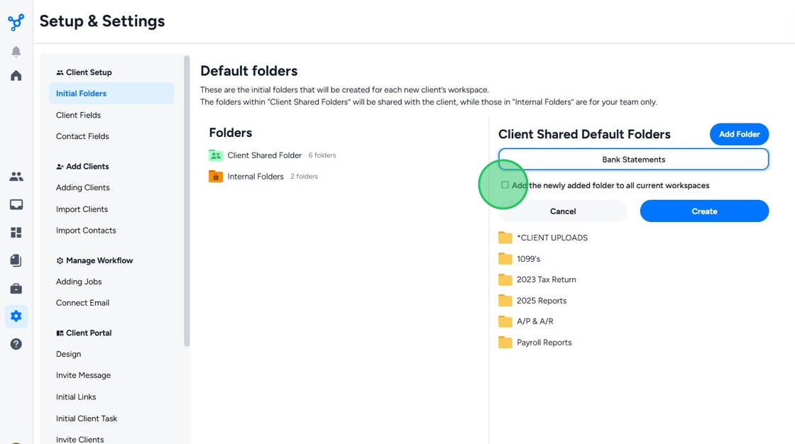The width and height of the screenshot is (795, 444).
Task: Select the Client Shared Folder in Folders list
Action: coord(264,155)
